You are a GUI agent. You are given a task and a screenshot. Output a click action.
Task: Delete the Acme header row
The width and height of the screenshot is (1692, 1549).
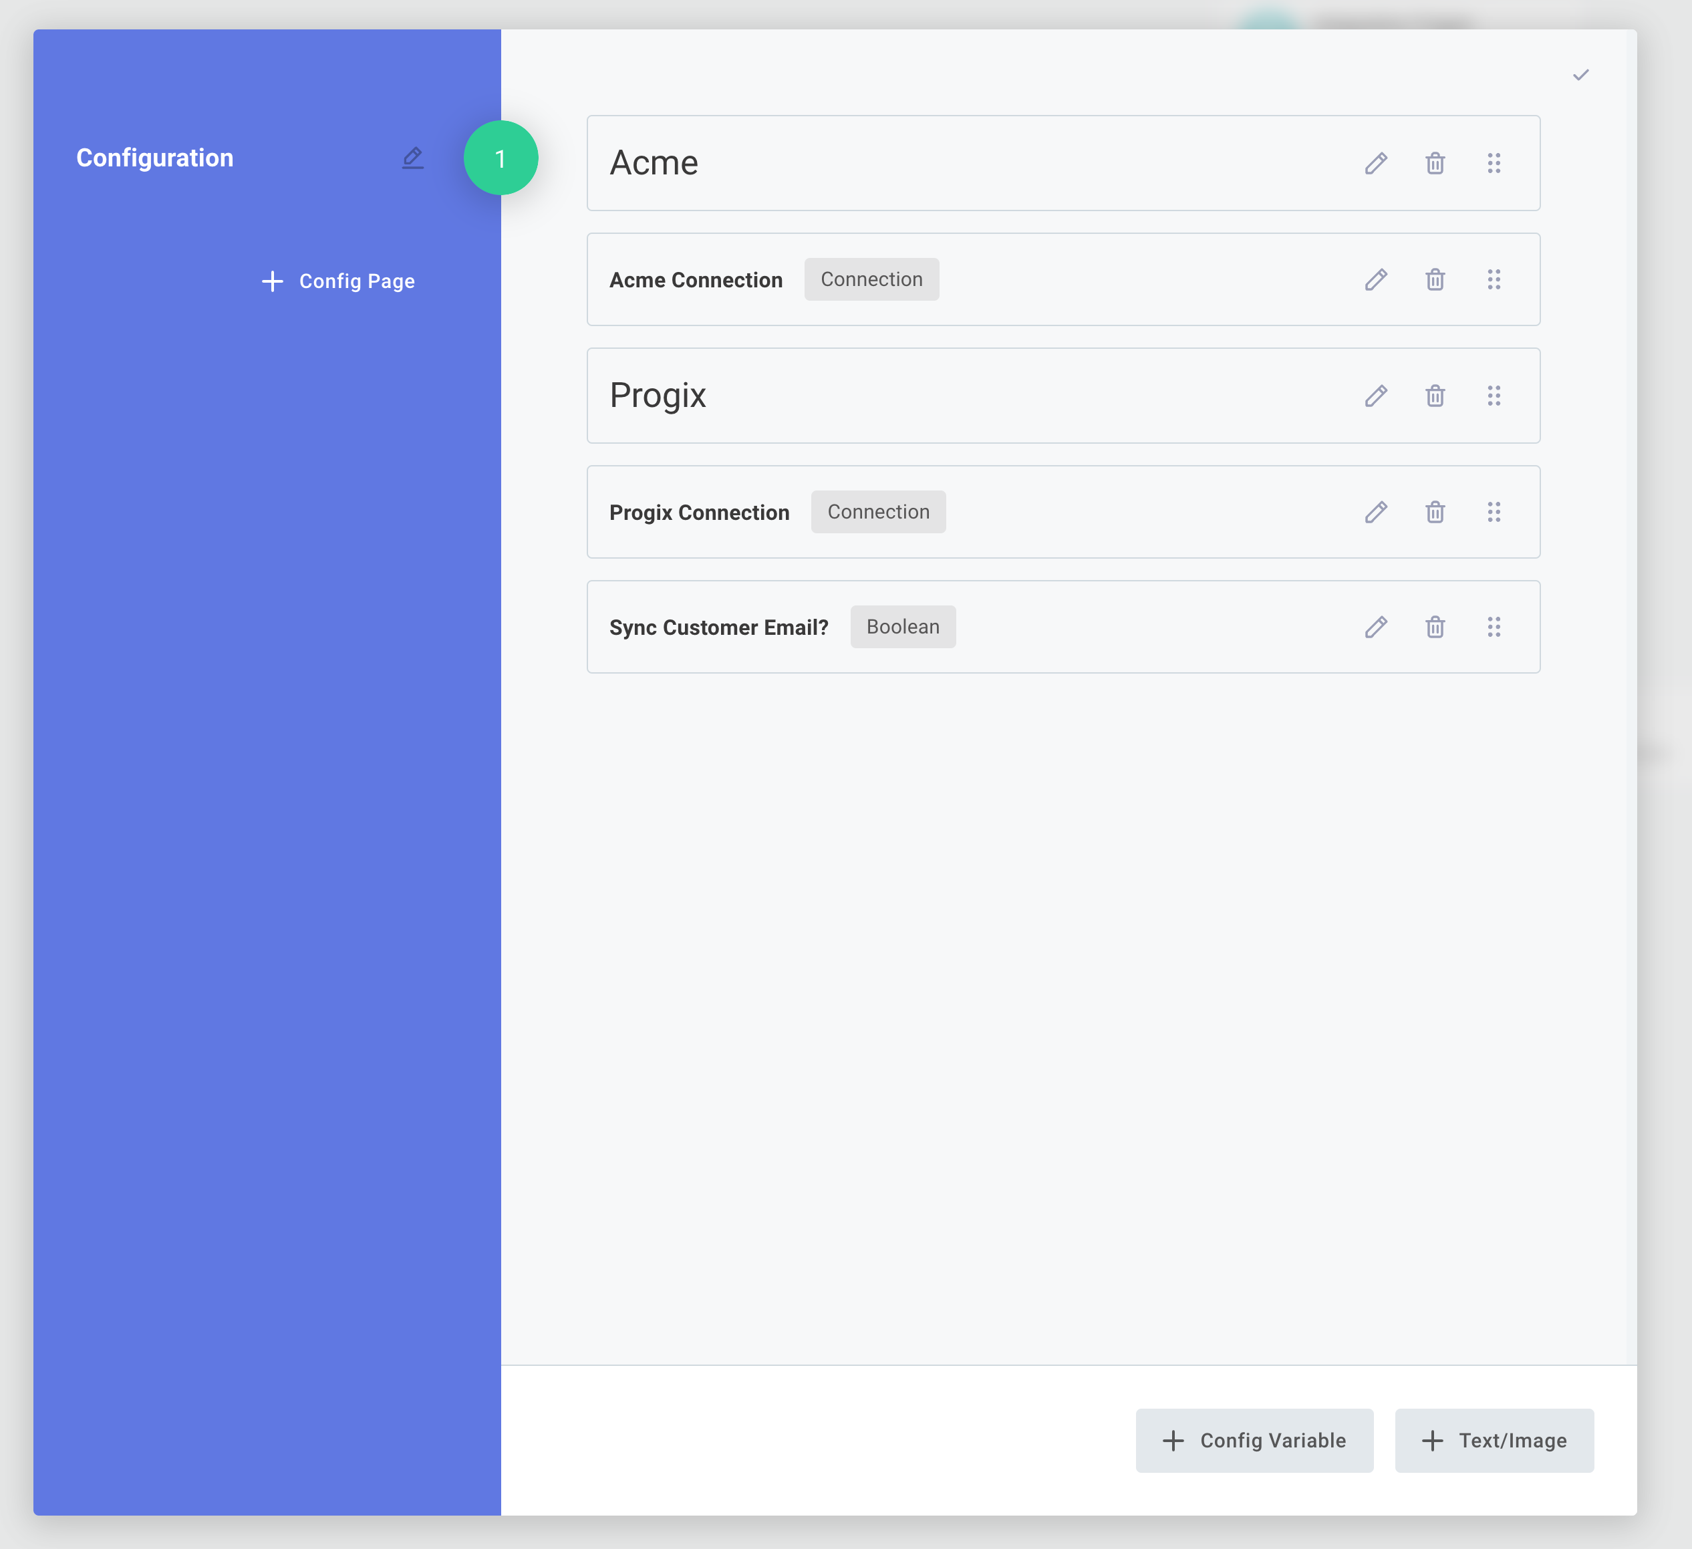point(1435,163)
